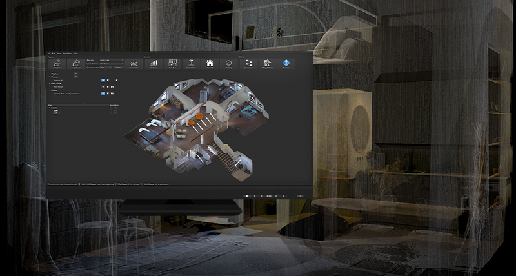This screenshot has width=516, height=276.
Task: Click the Next Scan icon
Action: pyautogui.click(x=173, y=63)
